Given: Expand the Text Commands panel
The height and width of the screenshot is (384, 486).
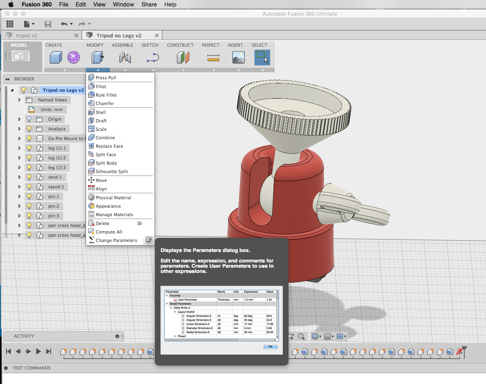Looking at the screenshot, I should point(6,368).
